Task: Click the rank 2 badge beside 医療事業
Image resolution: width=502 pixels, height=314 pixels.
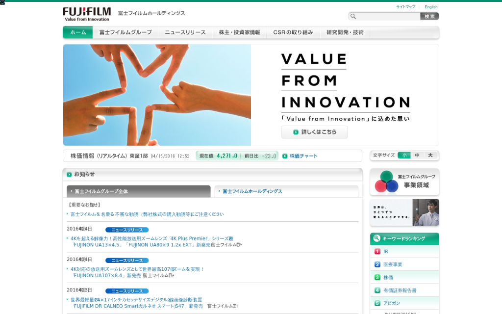Action: click(x=377, y=264)
